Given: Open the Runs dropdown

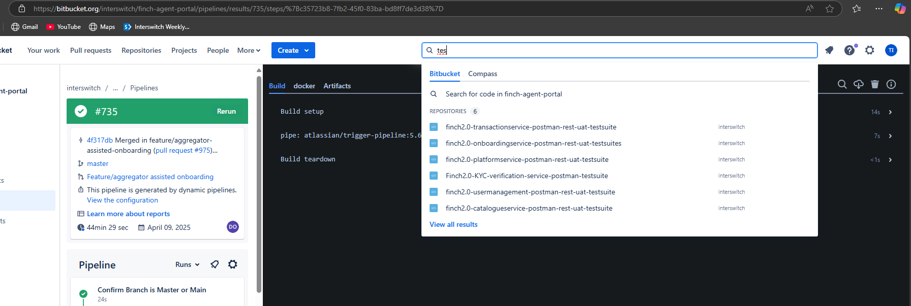Looking at the screenshot, I should [x=187, y=264].
